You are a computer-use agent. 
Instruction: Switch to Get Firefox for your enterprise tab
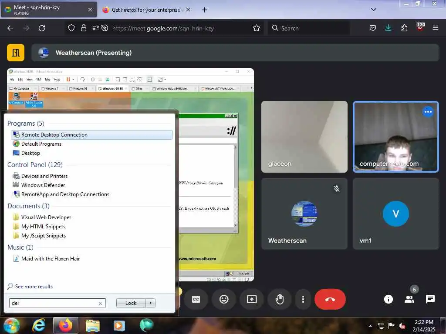[145, 10]
